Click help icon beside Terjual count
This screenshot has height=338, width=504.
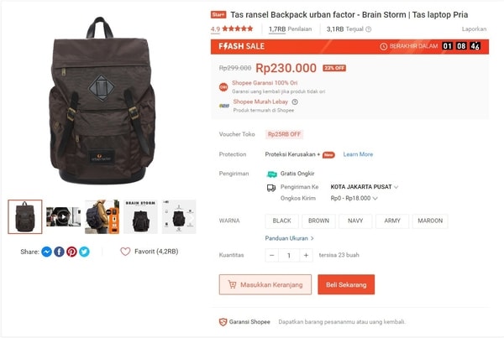[x=369, y=29]
